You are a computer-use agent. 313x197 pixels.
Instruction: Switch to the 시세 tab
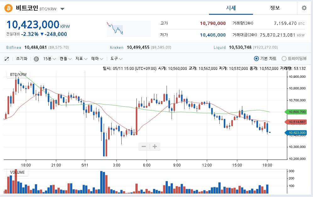[231, 8]
